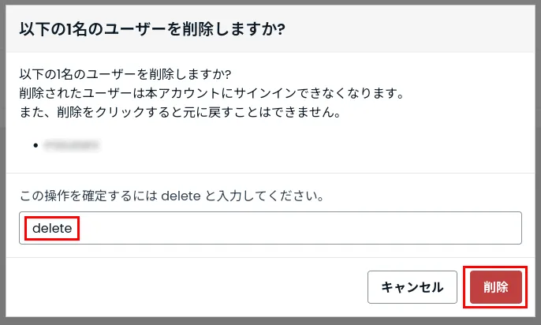The width and height of the screenshot is (541, 325).
Task: Click the bullet point before the username
Action: pos(35,146)
